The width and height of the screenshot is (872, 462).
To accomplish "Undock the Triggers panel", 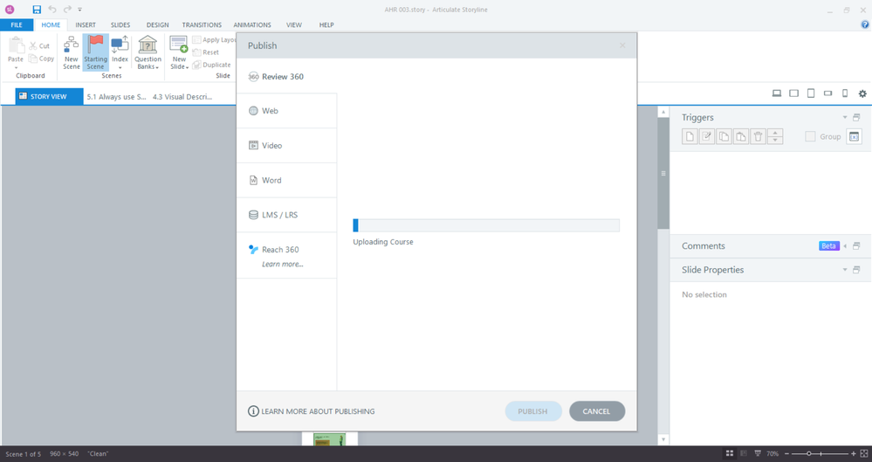I will click(x=856, y=117).
